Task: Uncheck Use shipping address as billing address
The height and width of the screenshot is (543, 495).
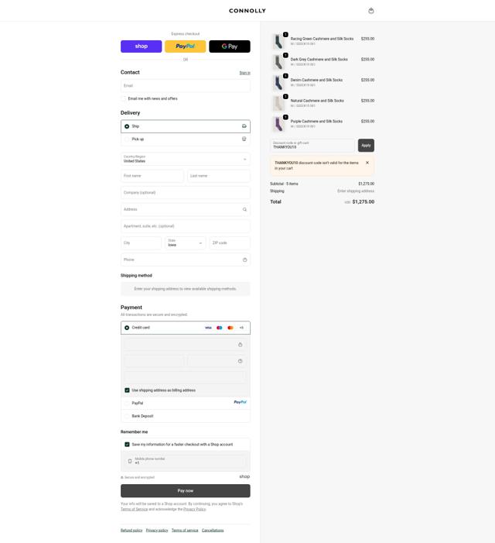Action: [127, 390]
